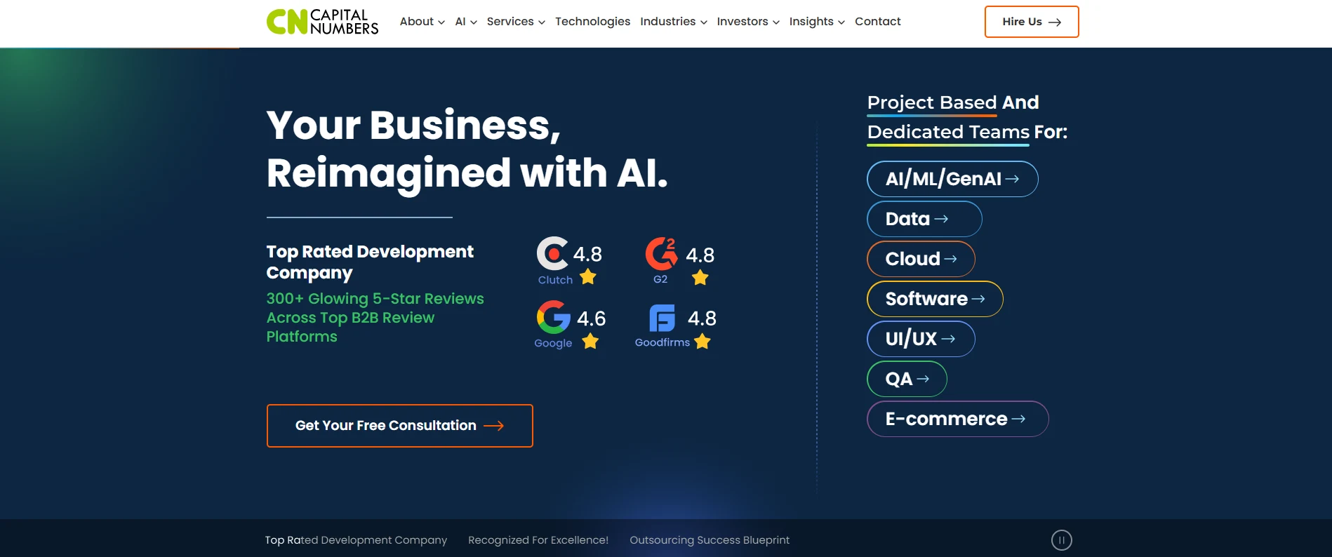This screenshot has height=557, width=1332.
Task: Click the Project Based And Dedicated Teams heading
Action: (967, 117)
